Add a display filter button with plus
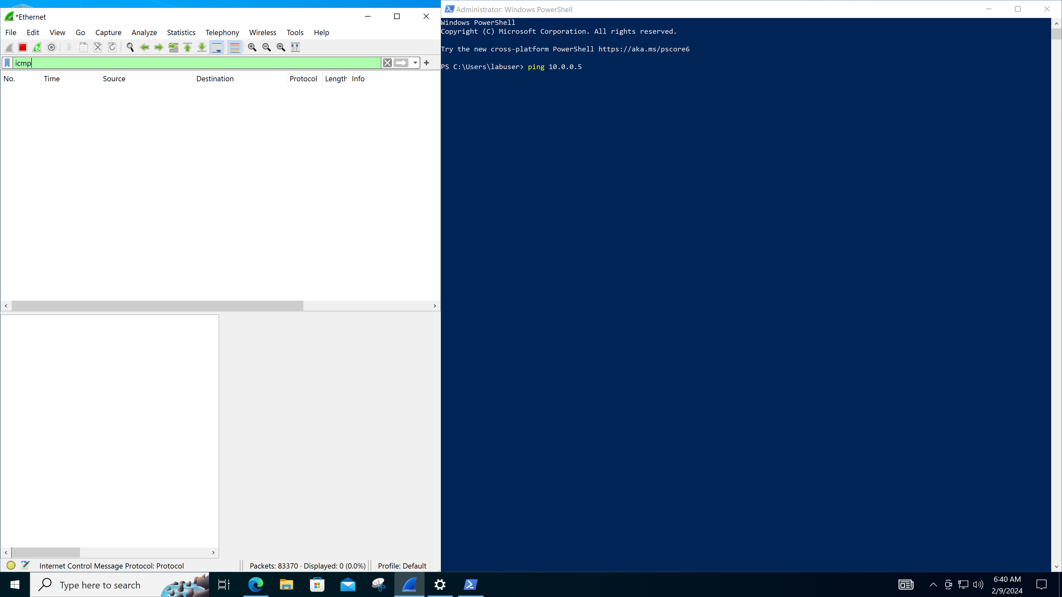Image resolution: width=1062 pixels, height=597 pixels. click(x=427, y=63)
